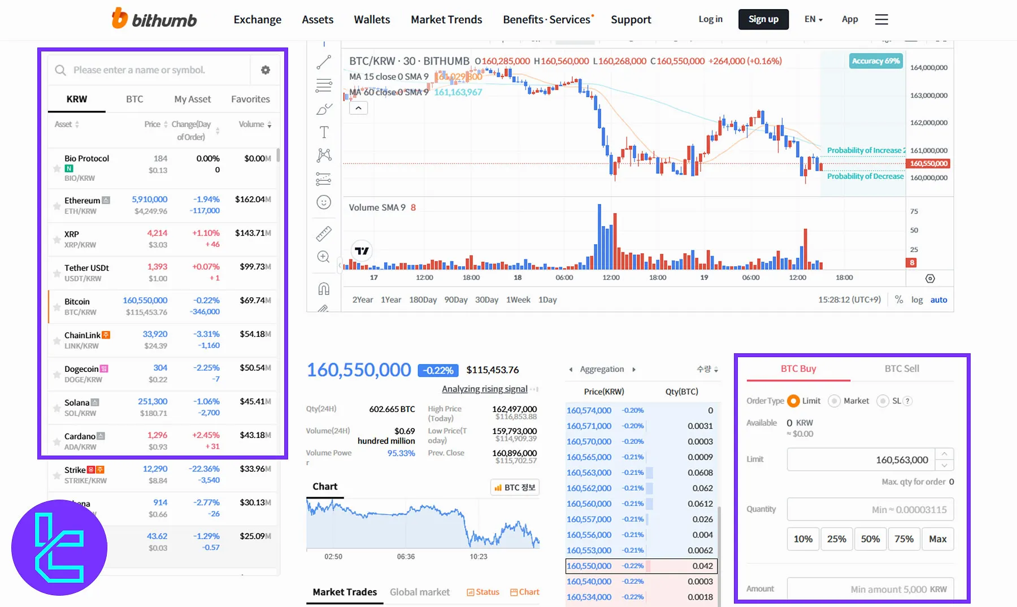Open chart settings gear near time axis

click(x=930, y=278)
